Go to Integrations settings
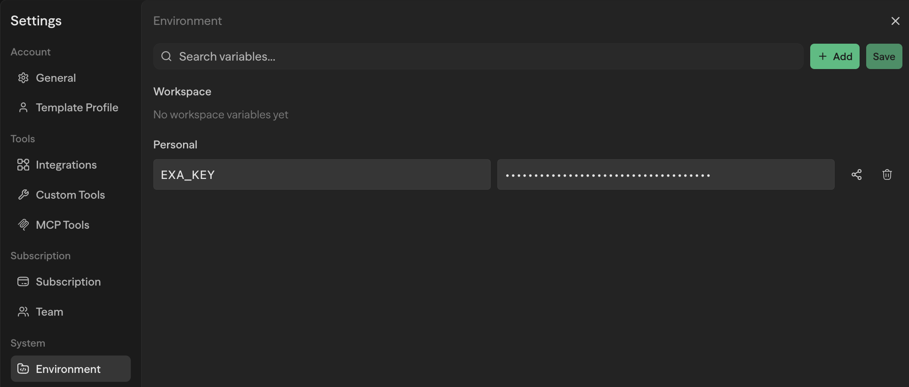909x387 pixels. [66, 165]
